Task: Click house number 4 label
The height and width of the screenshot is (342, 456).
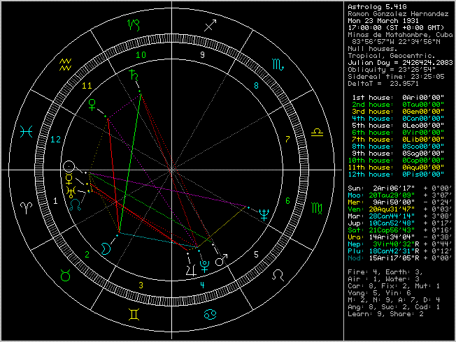Action: click(202, 285)
